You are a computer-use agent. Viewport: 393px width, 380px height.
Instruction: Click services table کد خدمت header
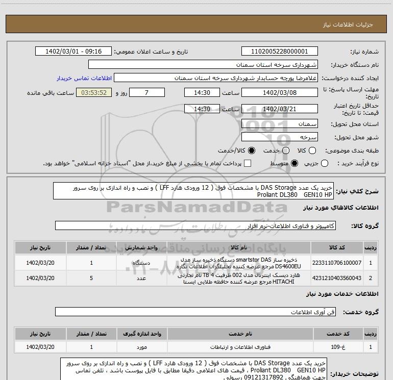338,334
